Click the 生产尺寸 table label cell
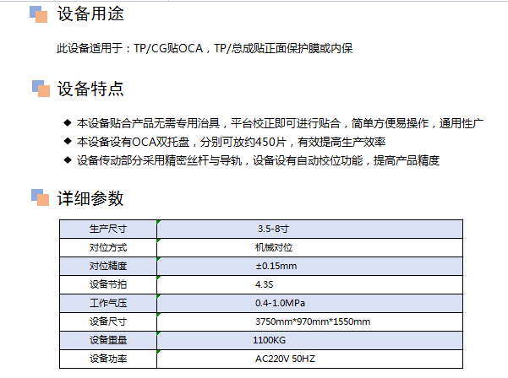The width and height of the screenshot is (508, 378). (107, 229)
